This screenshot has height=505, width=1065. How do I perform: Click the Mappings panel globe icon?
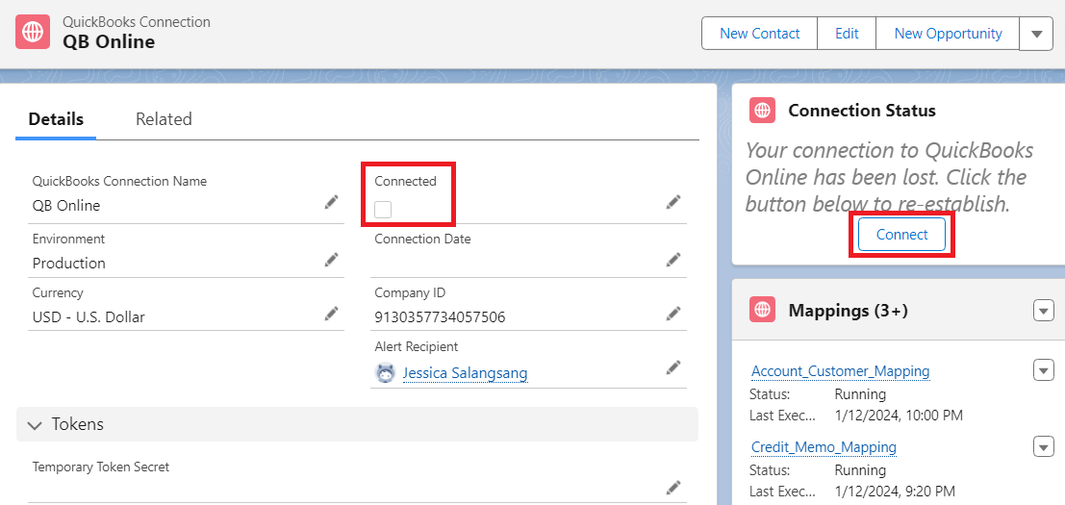(x=762, y=310)
